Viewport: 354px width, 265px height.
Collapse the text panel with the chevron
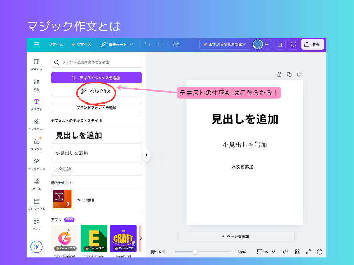click(146, 155)
